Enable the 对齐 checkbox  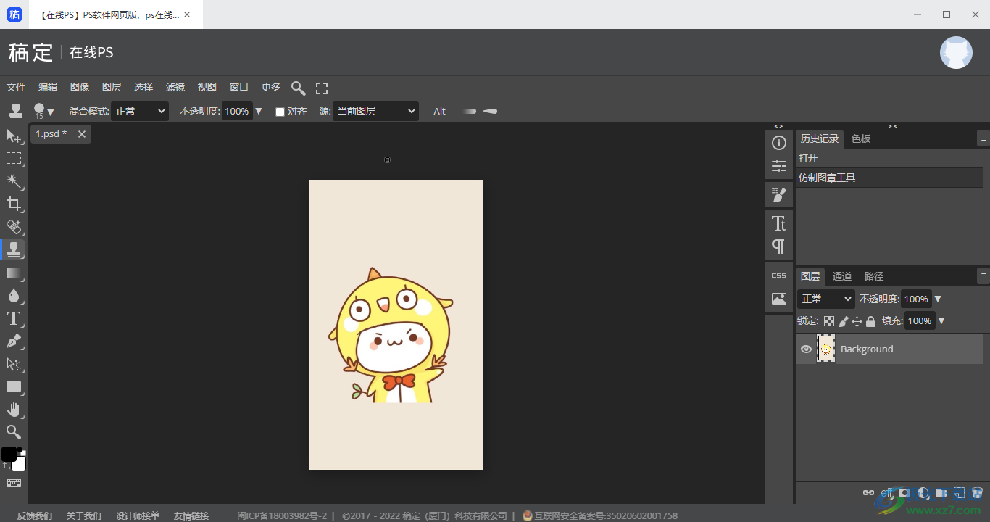tap(280, 112)
